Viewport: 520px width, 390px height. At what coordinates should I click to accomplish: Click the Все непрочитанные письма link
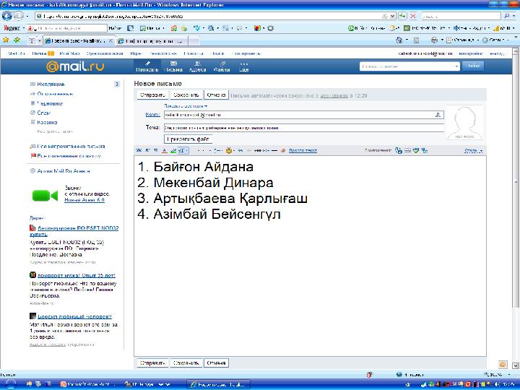[71, 146]
